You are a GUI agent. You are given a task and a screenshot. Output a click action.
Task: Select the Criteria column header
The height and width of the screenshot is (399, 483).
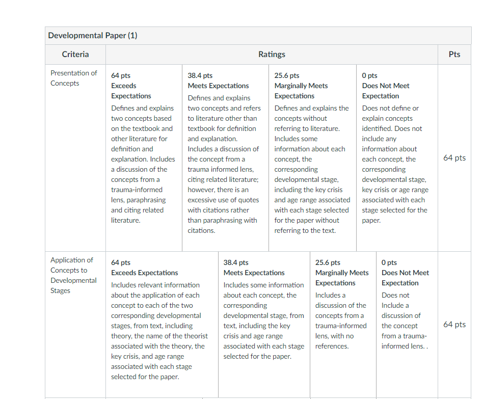[x=75, y=54]
